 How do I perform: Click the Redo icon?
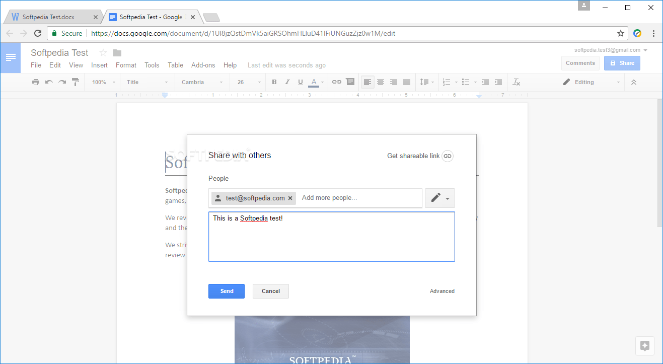[61, 82]
